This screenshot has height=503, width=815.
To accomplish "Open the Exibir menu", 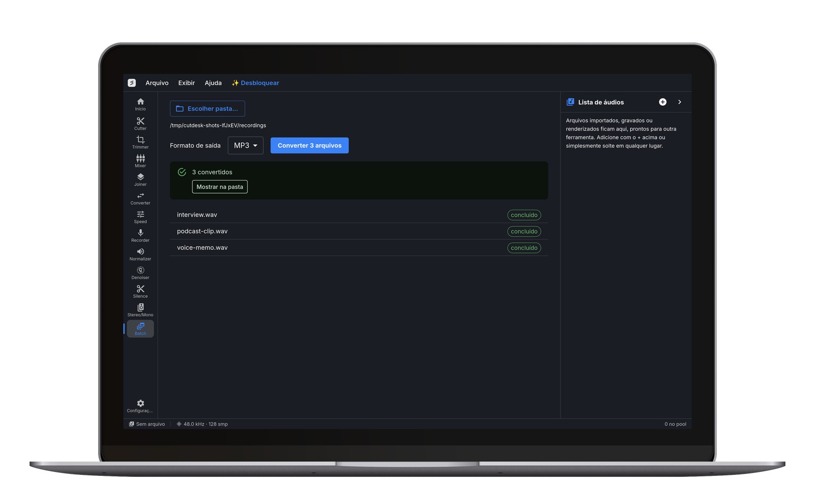I will (186, 83).
